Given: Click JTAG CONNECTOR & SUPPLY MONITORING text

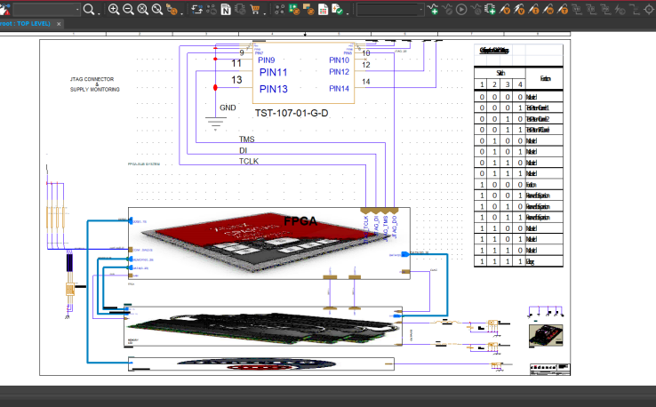Looking at the screenshot, I should (x=95, y=84).
